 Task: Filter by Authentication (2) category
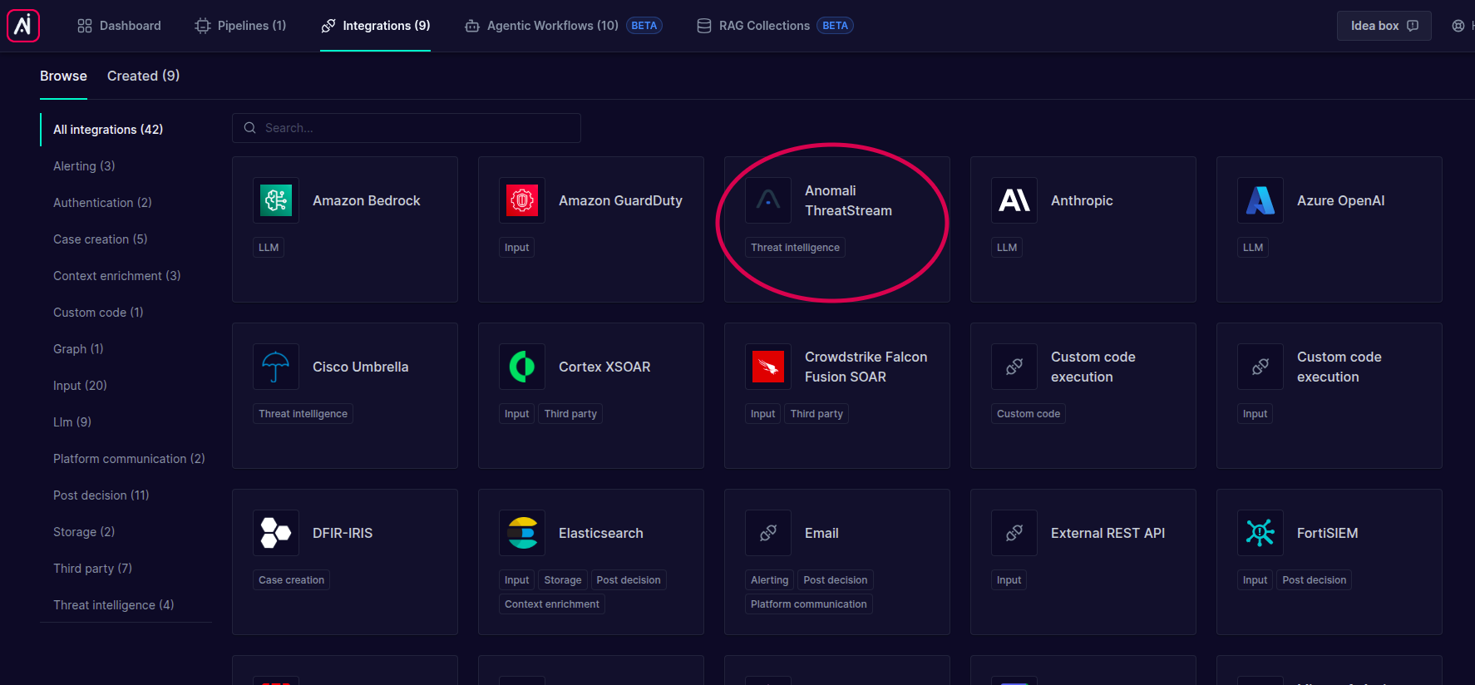(x=102, y=203)
